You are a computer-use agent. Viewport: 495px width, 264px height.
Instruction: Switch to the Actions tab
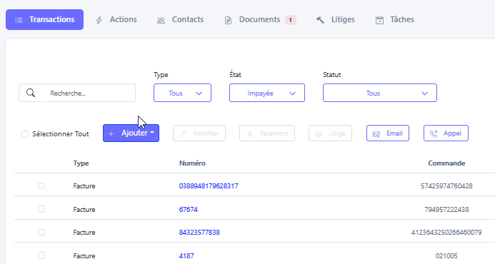(116, 19)
